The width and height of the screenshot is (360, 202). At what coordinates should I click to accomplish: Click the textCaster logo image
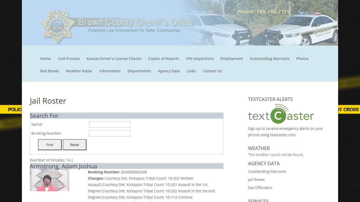coord(281,114)
